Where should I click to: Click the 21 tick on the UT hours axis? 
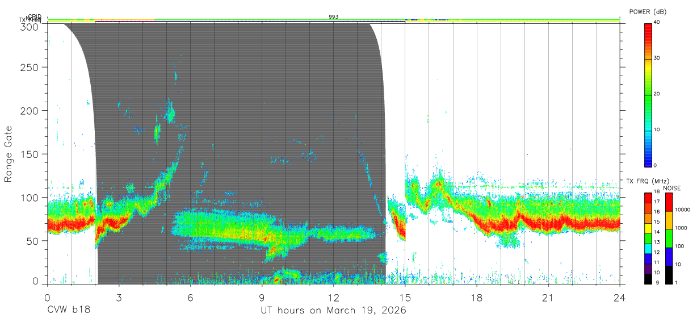548,298
